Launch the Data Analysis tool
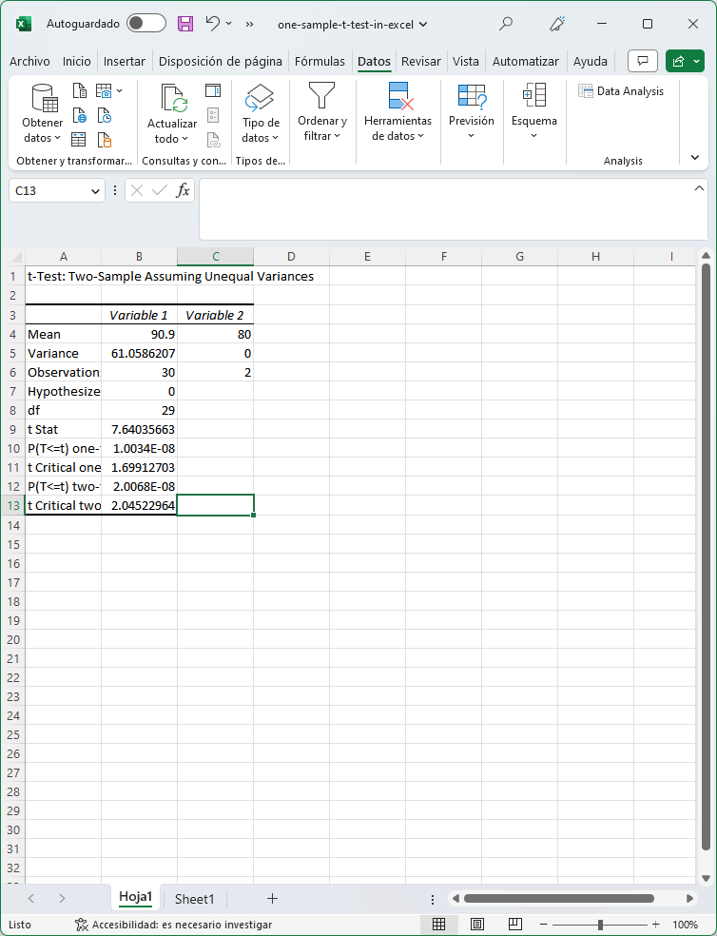The height and width of the screenshot is (936, 717). coord(622,91)
